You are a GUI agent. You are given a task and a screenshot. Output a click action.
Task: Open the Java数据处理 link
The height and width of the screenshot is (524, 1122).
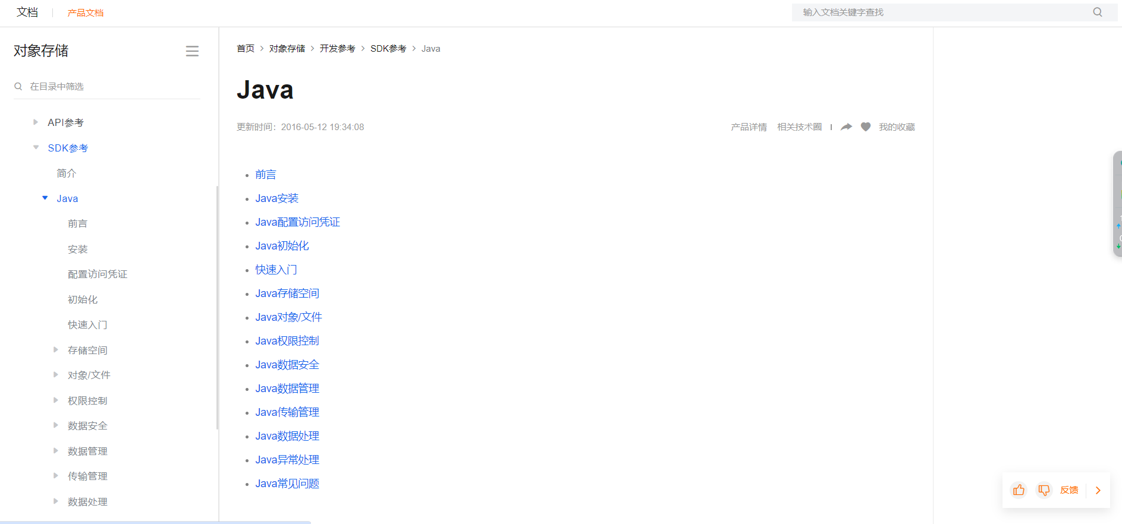point(287,435)
